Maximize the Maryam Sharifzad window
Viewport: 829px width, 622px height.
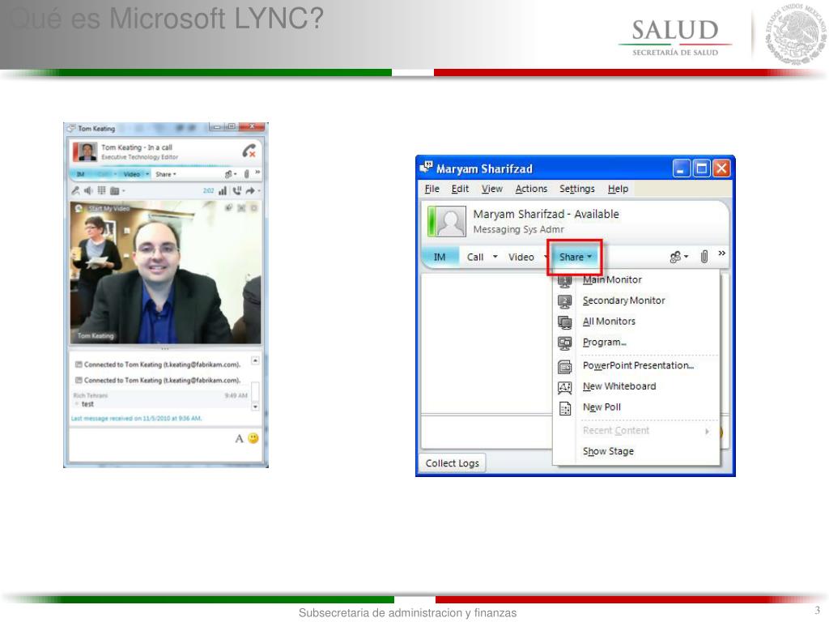coord(701,168)
